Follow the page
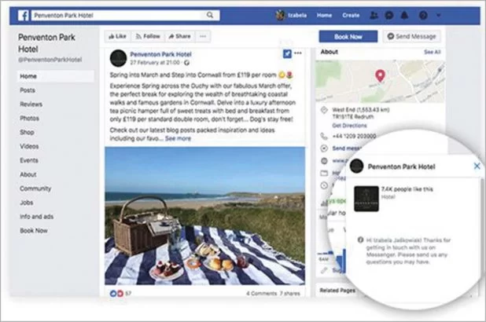Image resolution: width=486 pixels, height=322 pixels. tap(148, 36)
